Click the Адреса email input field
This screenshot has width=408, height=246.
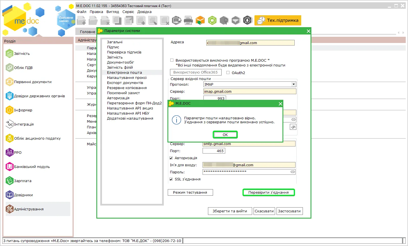click(250, 43)
